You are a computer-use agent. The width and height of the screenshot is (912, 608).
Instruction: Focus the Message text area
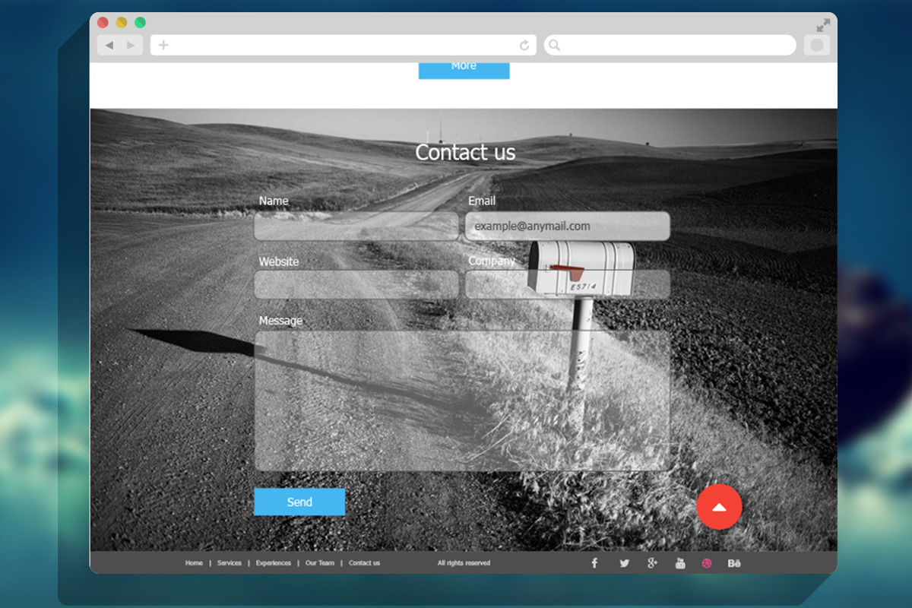(462, 401)
